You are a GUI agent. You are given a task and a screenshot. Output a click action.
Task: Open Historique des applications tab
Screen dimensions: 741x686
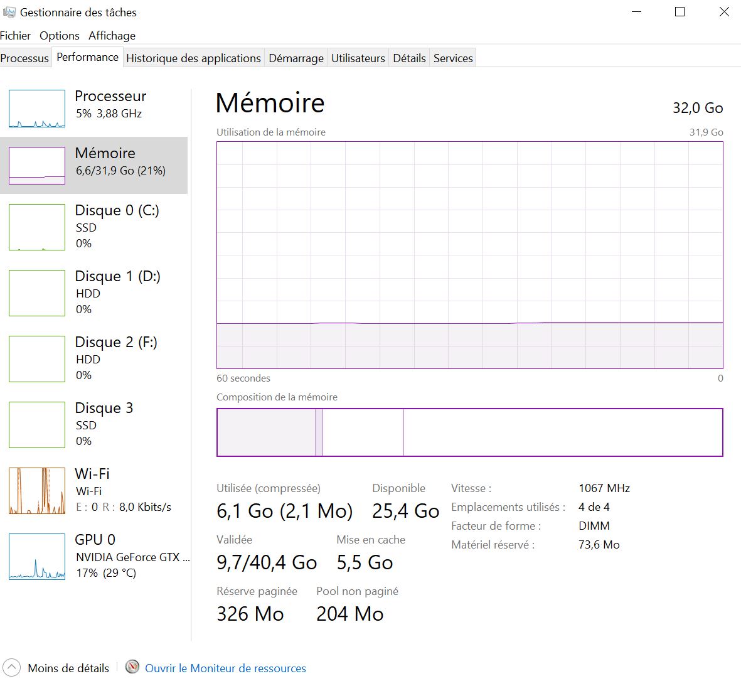pyautogui.click(x=193, y=58)
